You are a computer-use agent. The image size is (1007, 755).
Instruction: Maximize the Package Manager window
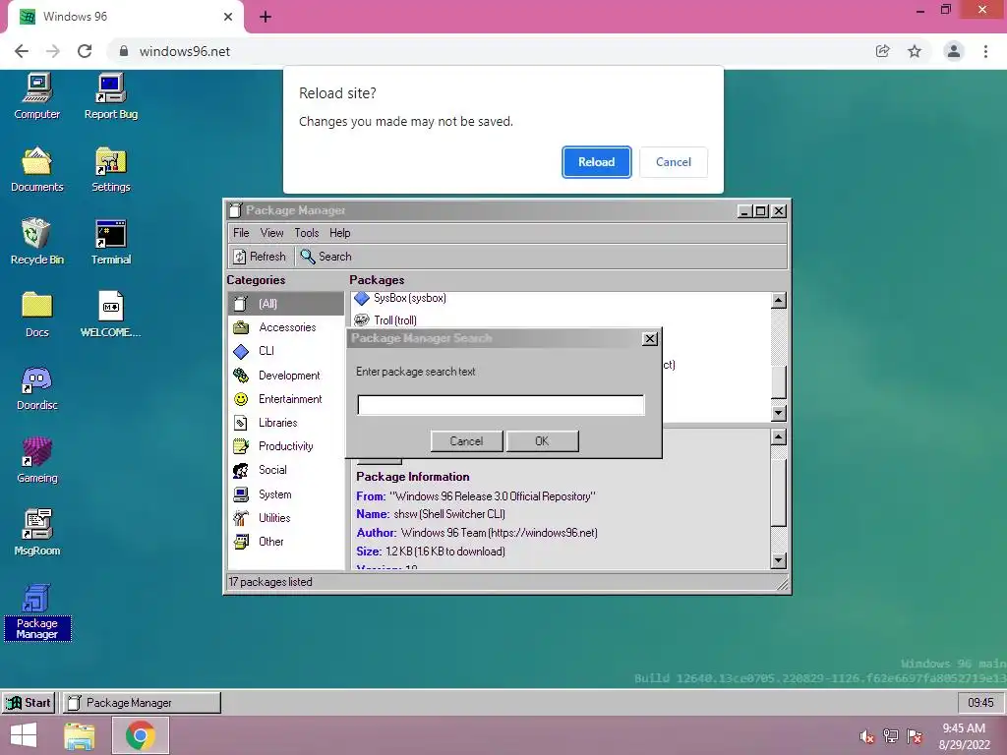[761, 211]
